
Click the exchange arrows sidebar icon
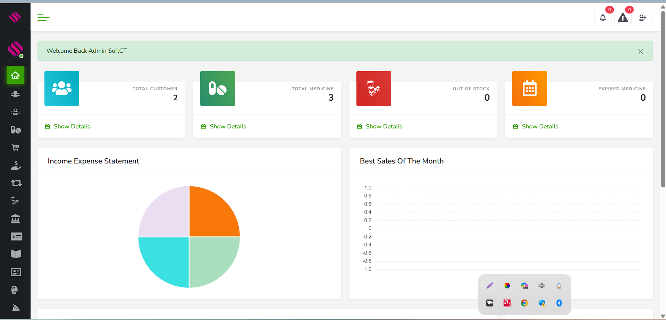[16, 183]
